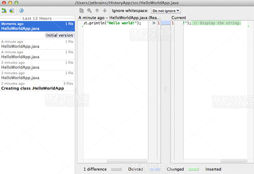Screen dimensions: 254x174
Task: Open the Ignore whitespace dropdown
Action: [x=166, y=11]
